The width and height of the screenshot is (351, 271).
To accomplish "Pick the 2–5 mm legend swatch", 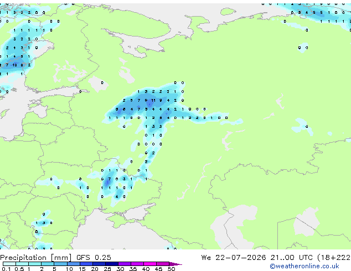I will click(x=48, y=264).
